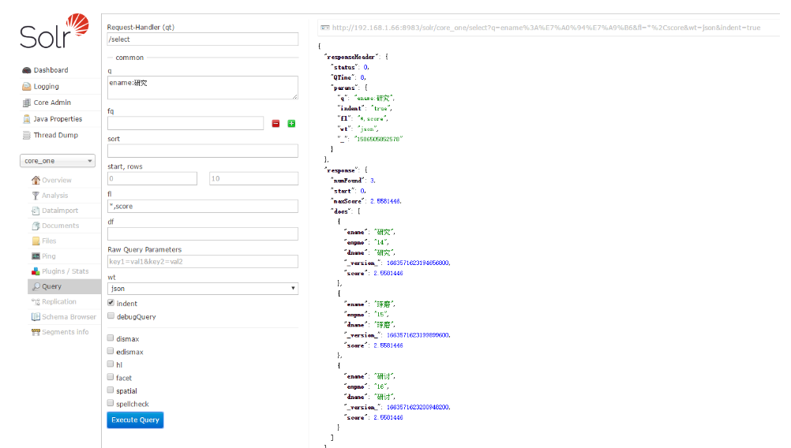
Task: Click the Core Admin grid icon
Action: tap(27, 103)
